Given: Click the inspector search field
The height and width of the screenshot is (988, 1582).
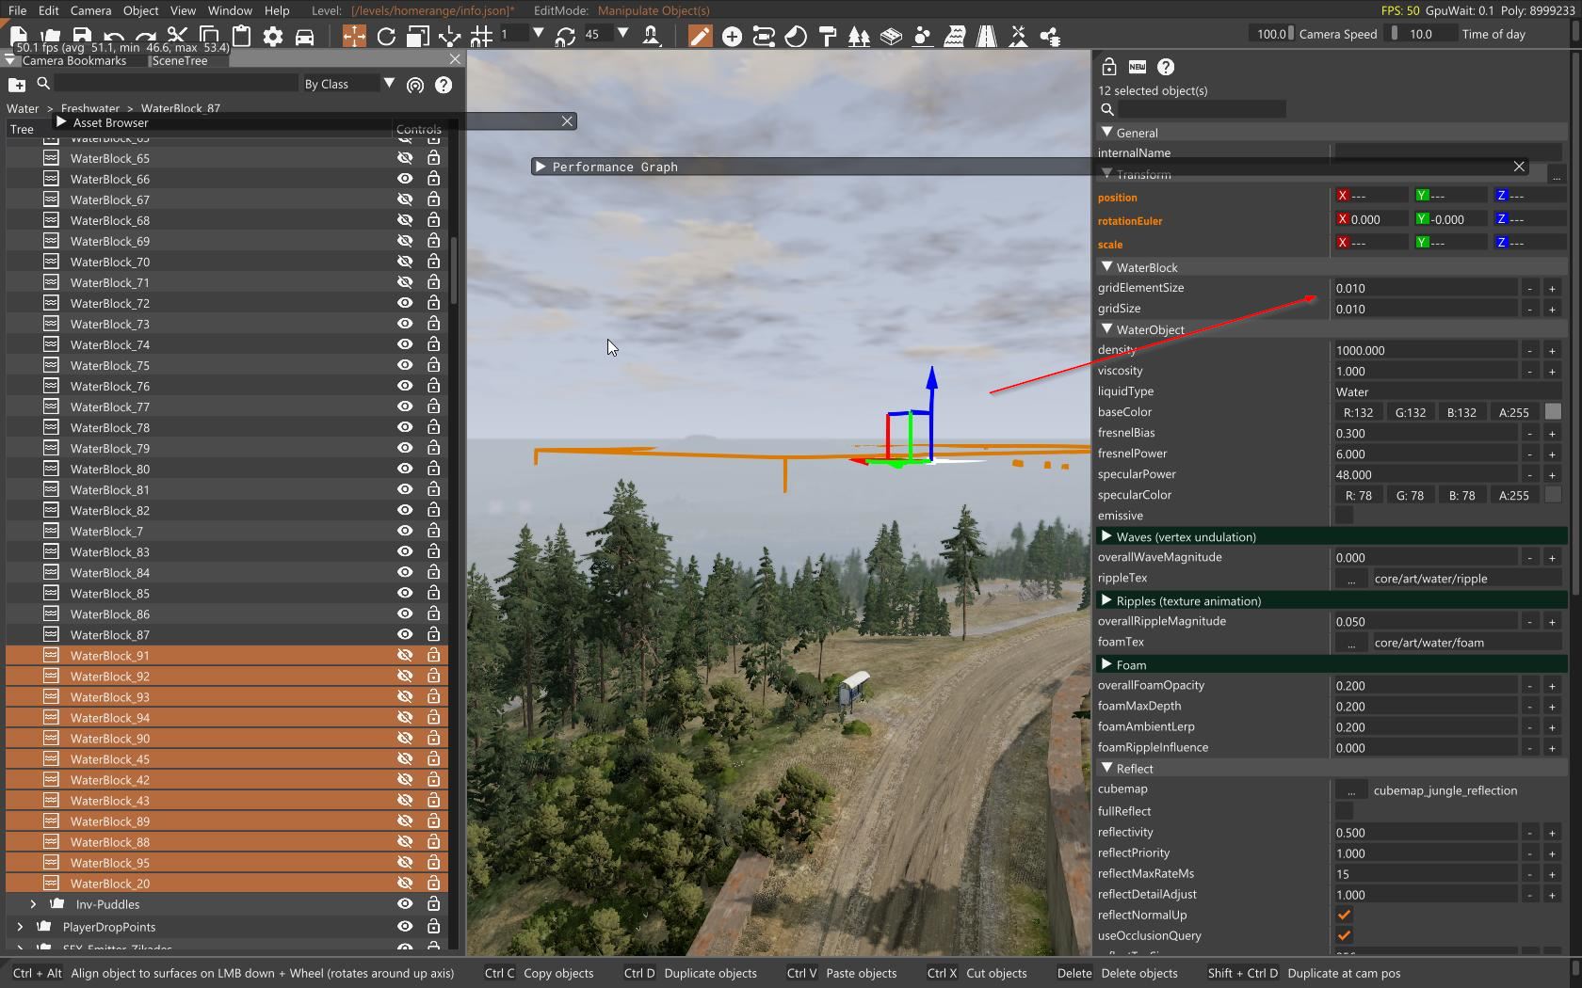Looking at the screenshot, I should coord(1202,109).
